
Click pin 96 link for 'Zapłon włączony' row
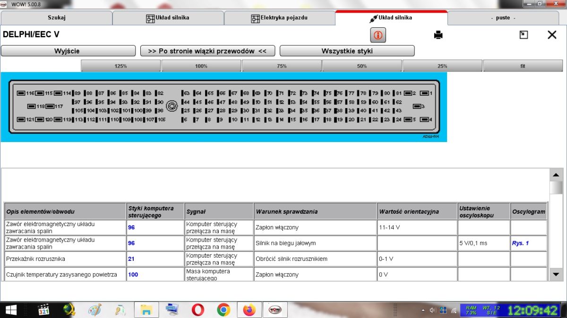point(131,227)
